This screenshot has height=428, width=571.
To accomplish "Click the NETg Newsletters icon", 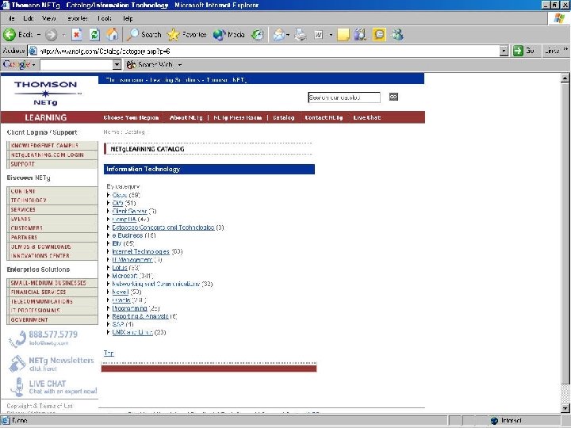I will pos(17,364).
